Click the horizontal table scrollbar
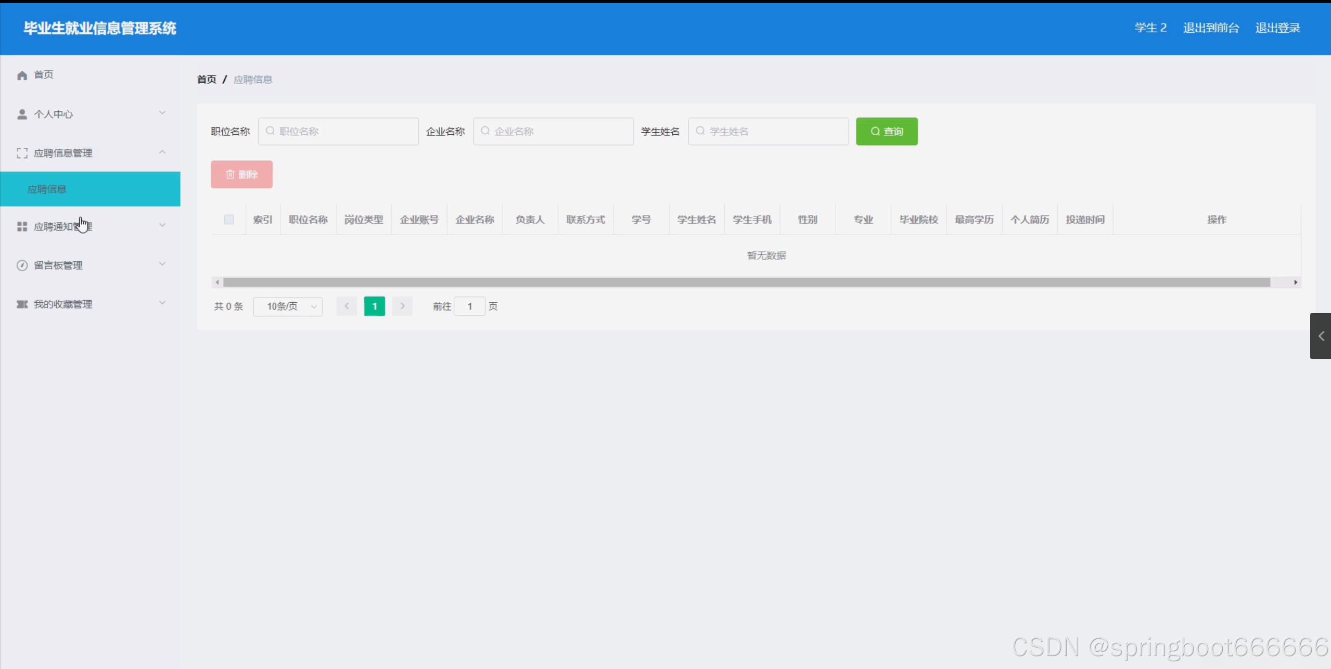1331x669 pixels. [x=746, y=282]
